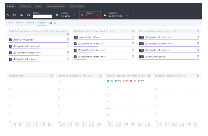Screen dimensions: 208x136
Task: Toggle the P50 series in percentile legend
Action: [110, 81]
